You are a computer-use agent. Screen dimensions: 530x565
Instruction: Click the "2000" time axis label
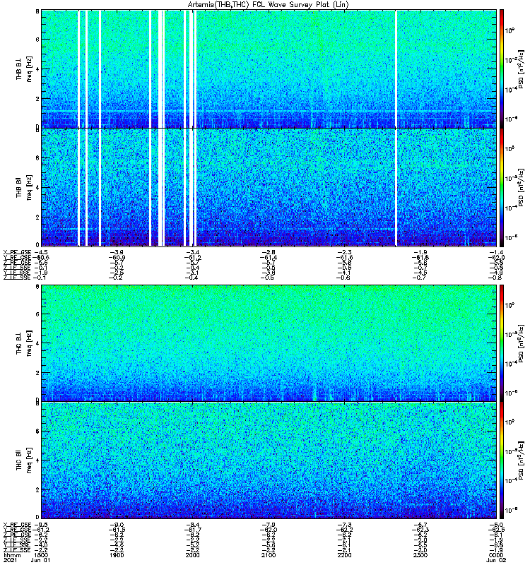[192, 555]
